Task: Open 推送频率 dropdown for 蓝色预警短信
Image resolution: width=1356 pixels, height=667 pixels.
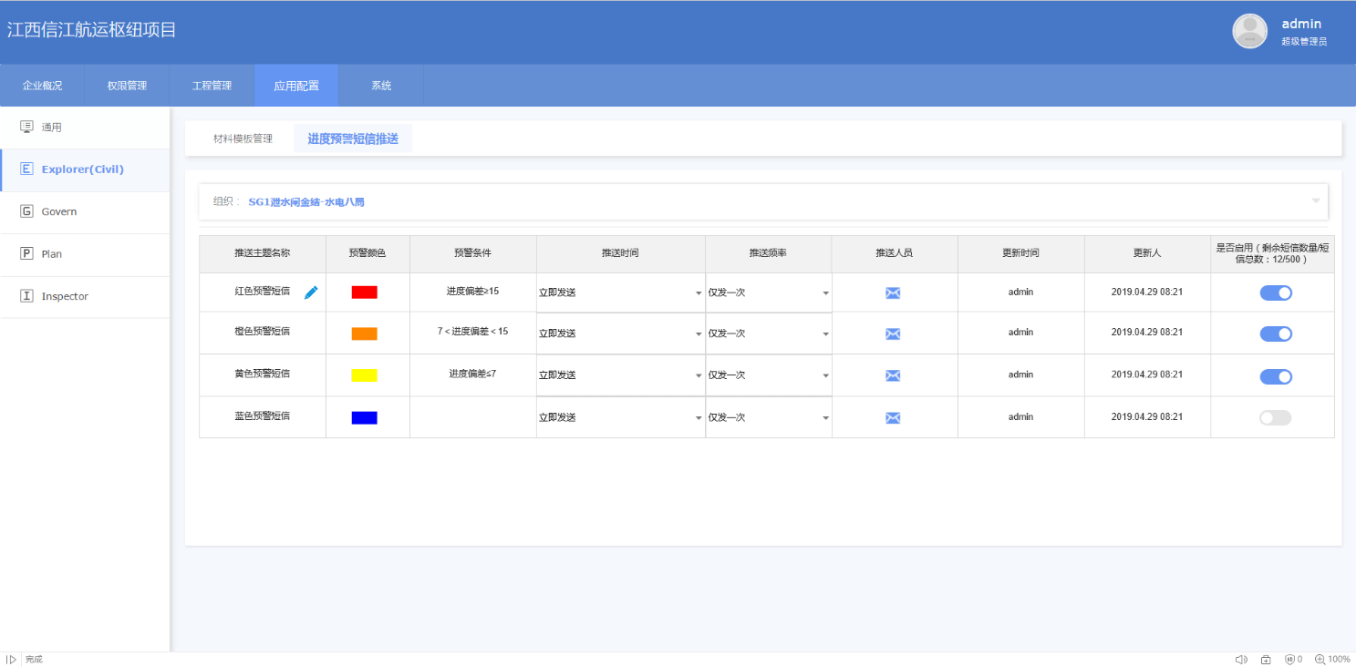Action: [769, 417]
